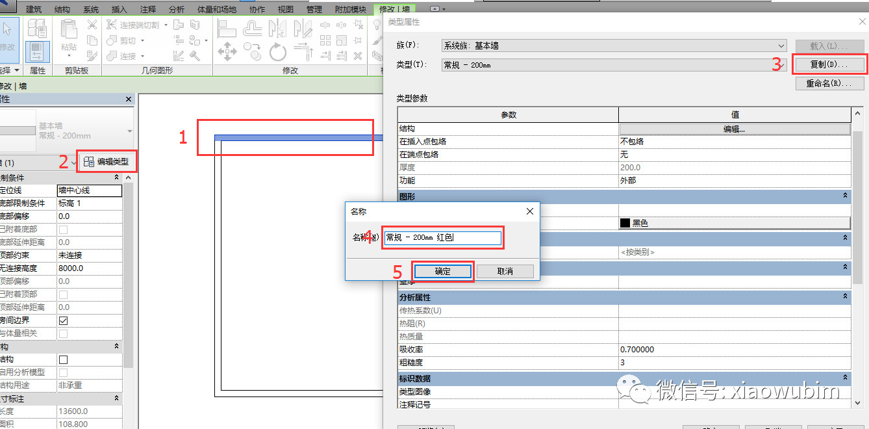Collapse the 分析属性 section
Image resolution: width=869 pixels, height=429 pixels.
coord(845,297)
